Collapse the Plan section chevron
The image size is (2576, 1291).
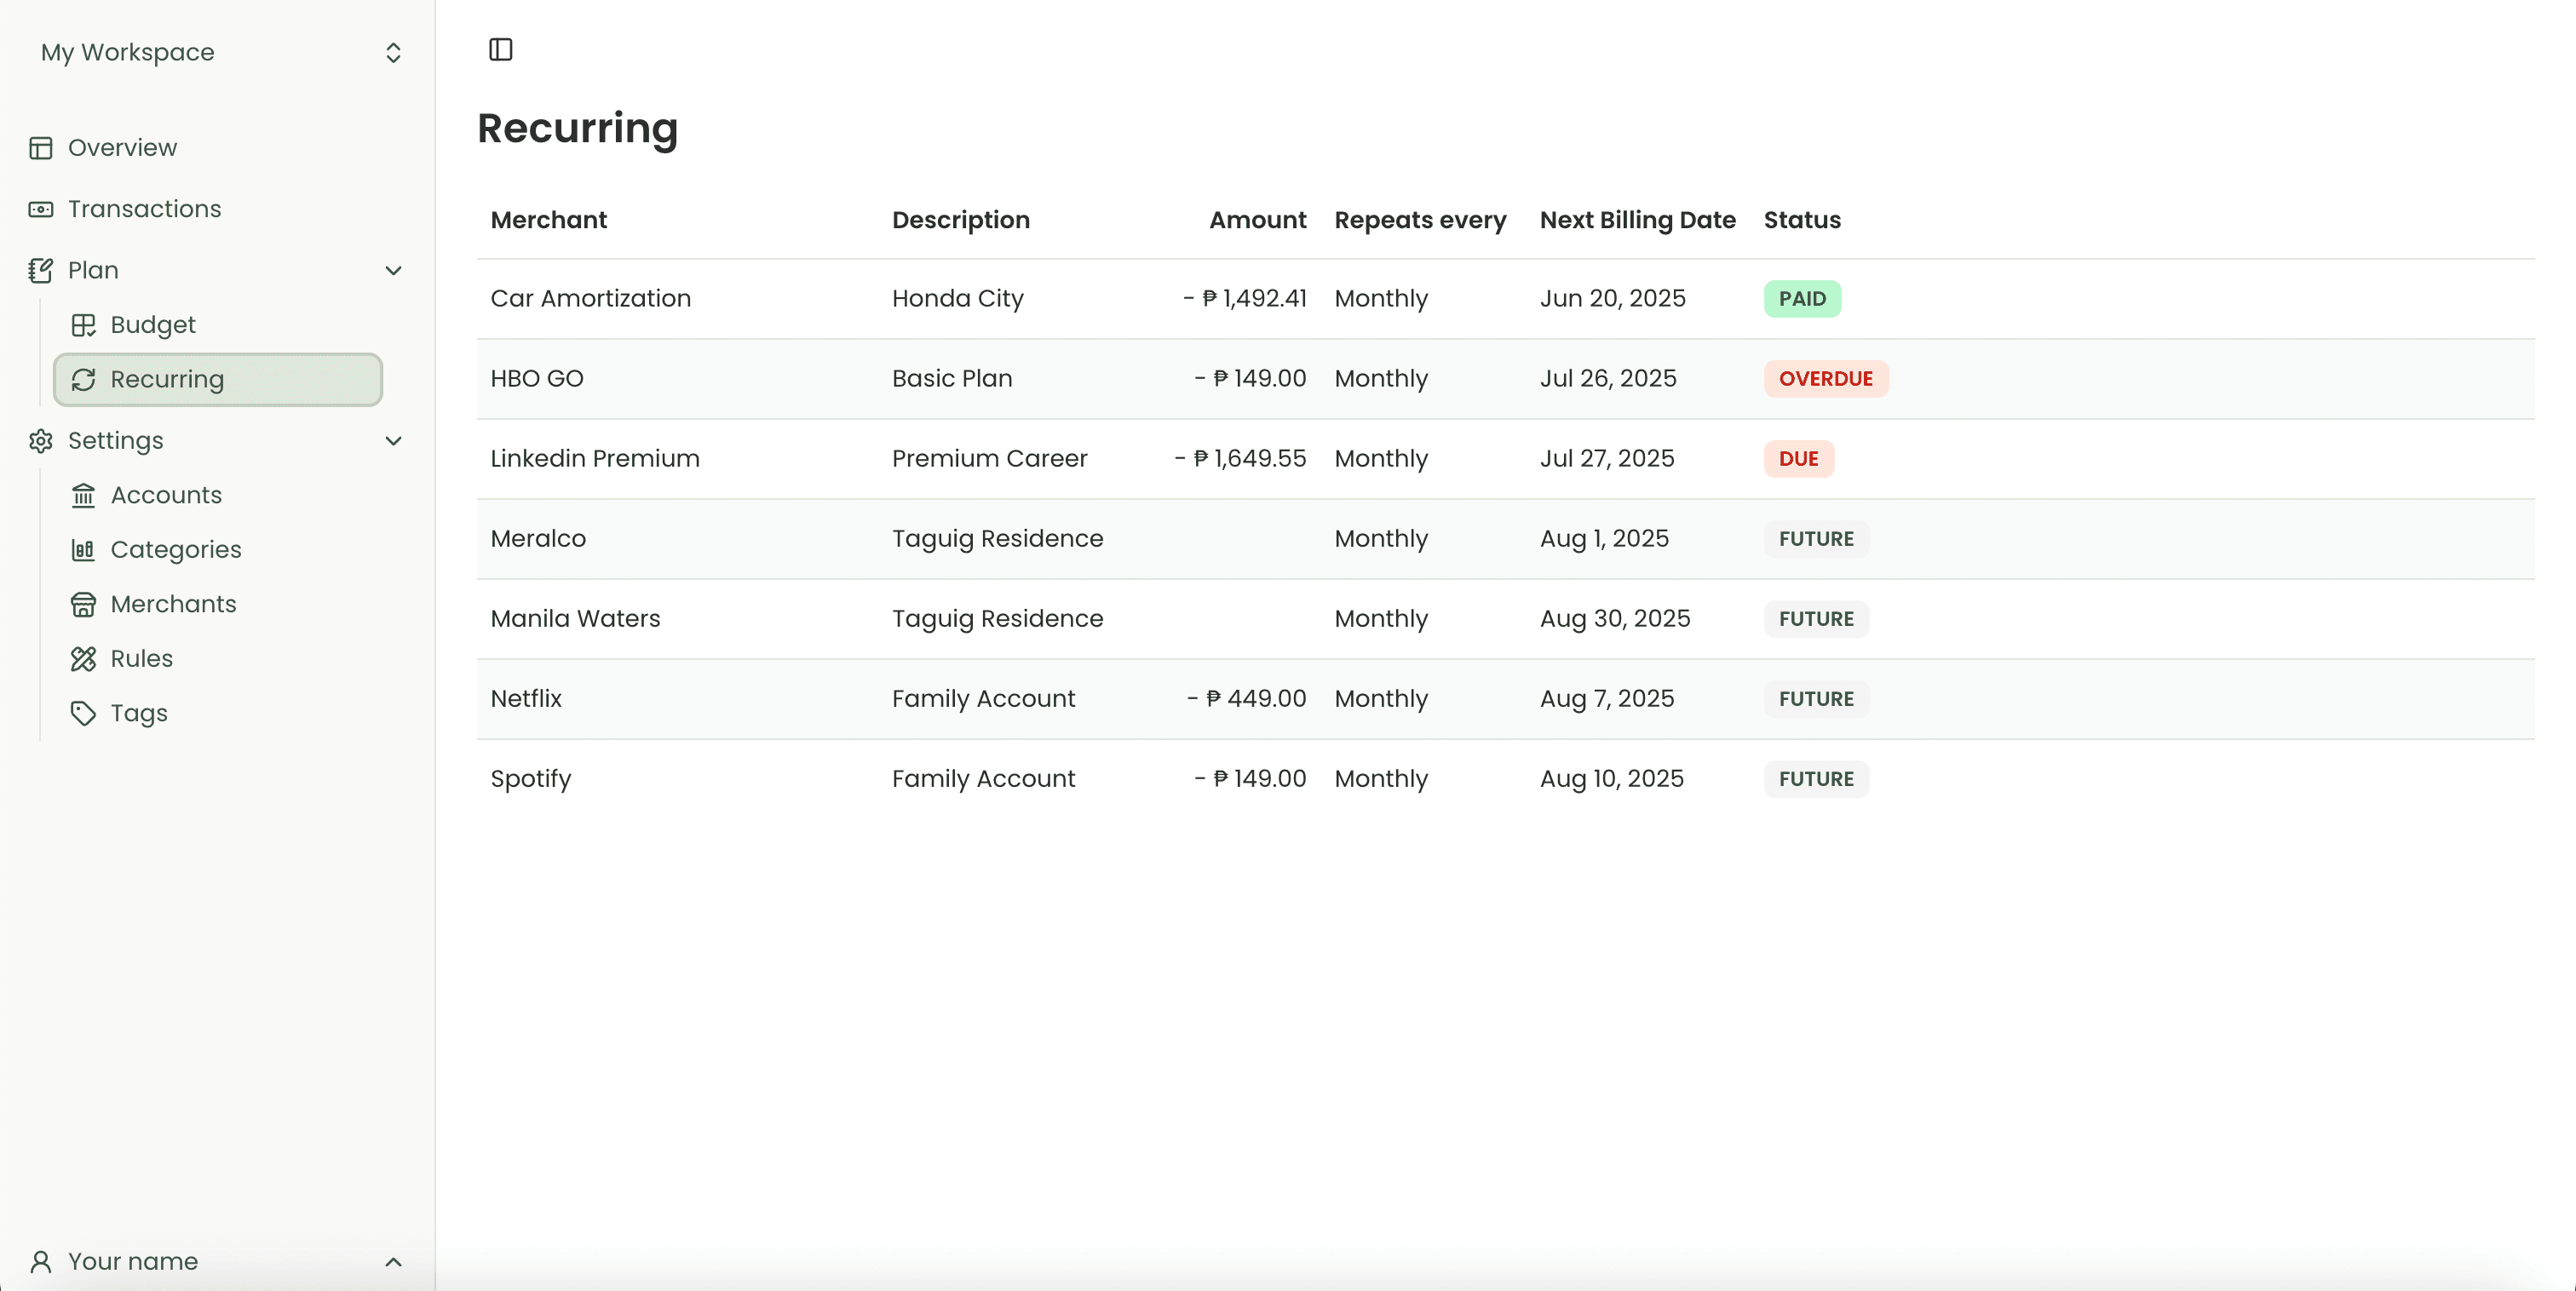[x=394, y=270]
